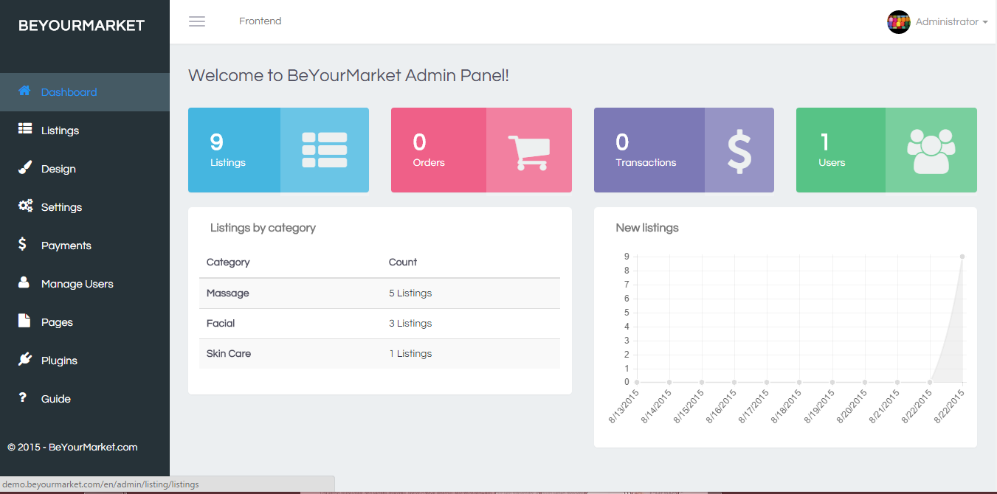Image resolution: width=997 pixels, height=494 pixels.
Task: Click the 0 Transactions stat card
Action: (x=684, y=150)
